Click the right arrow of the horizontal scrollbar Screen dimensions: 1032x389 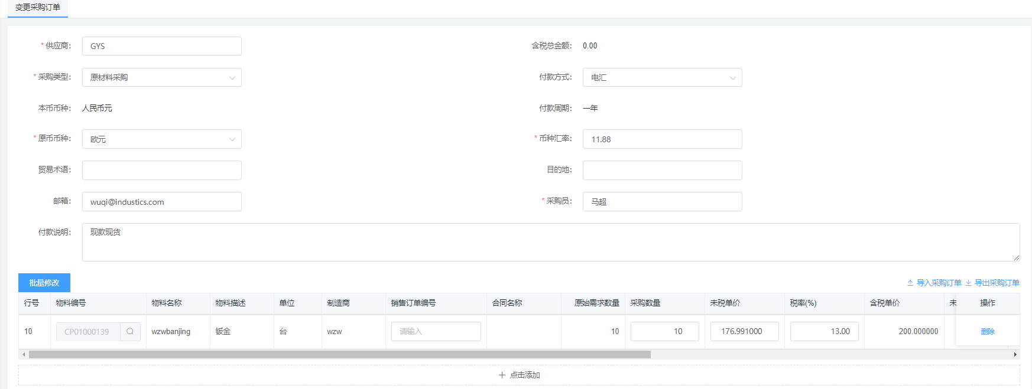pos(1015,355)
